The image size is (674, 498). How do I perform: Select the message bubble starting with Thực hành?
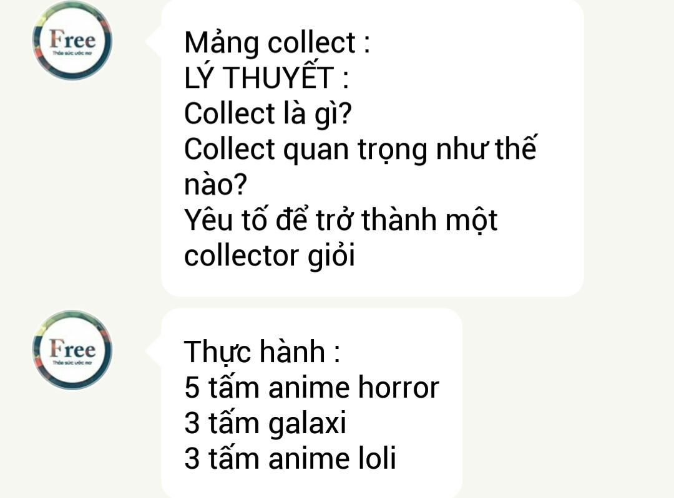tap(311, 403)
